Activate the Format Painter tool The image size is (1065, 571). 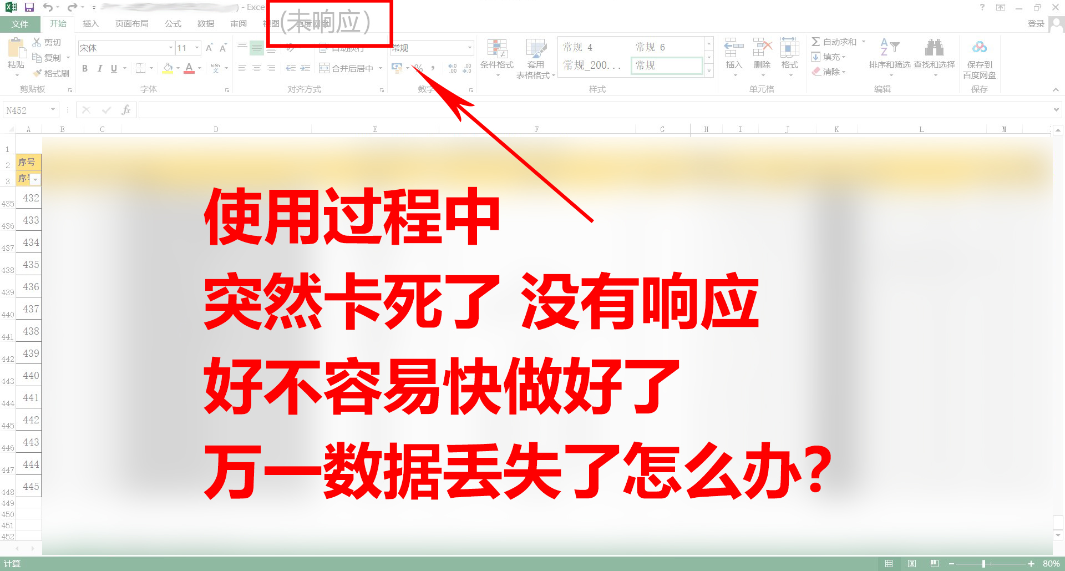(x=52, y=73)
